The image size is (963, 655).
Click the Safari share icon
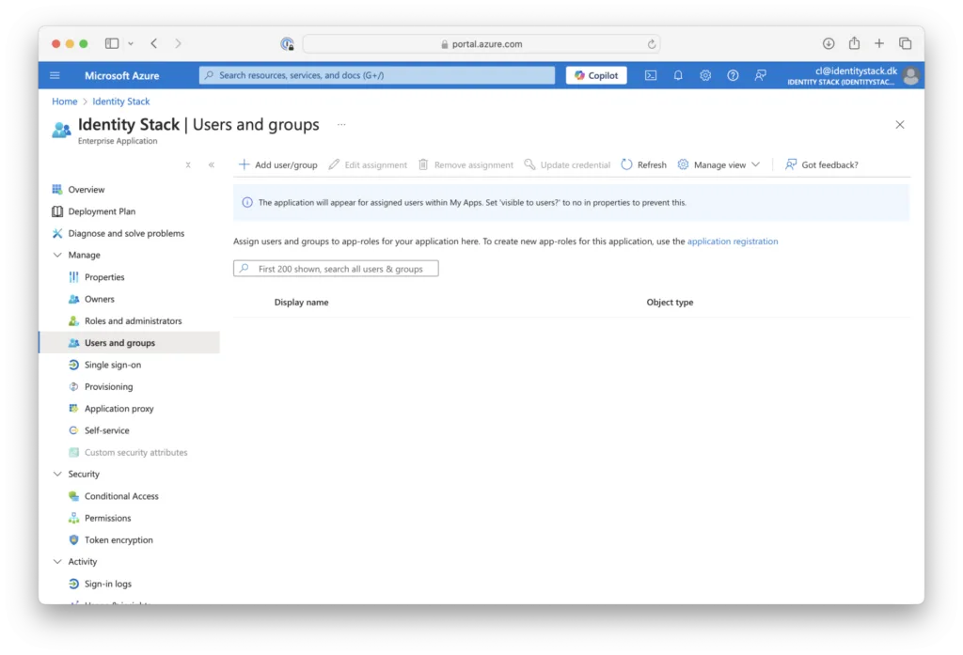tap(854, 43)
